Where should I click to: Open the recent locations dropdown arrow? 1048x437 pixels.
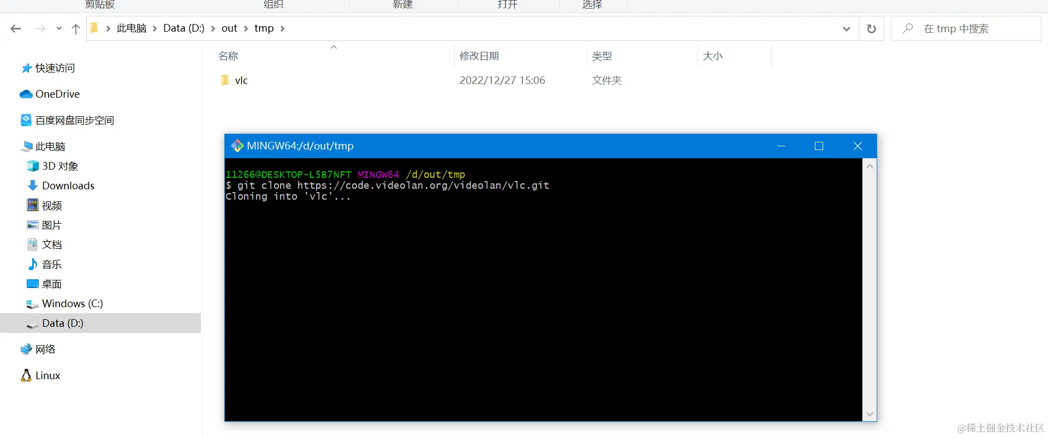pos(59,29)
